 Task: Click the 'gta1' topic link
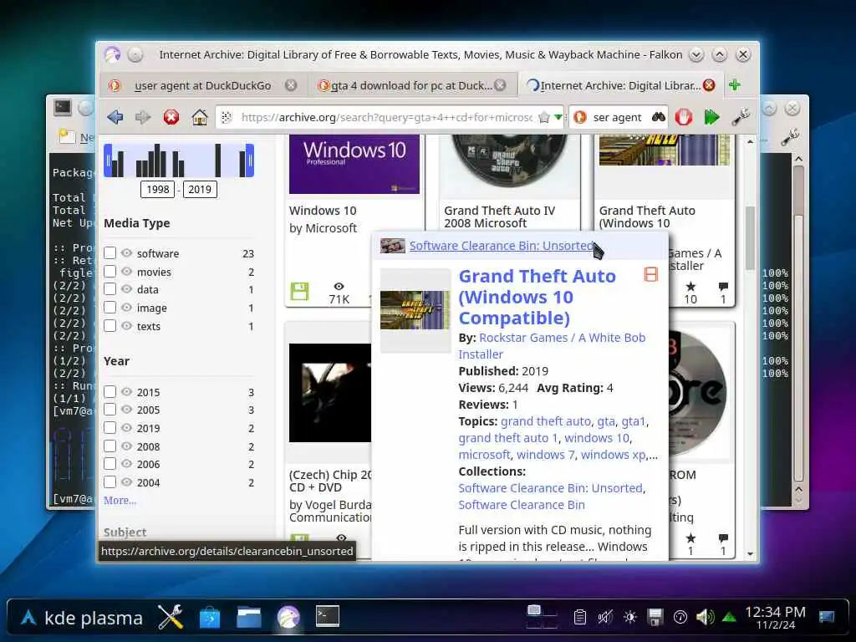point(634,421)
